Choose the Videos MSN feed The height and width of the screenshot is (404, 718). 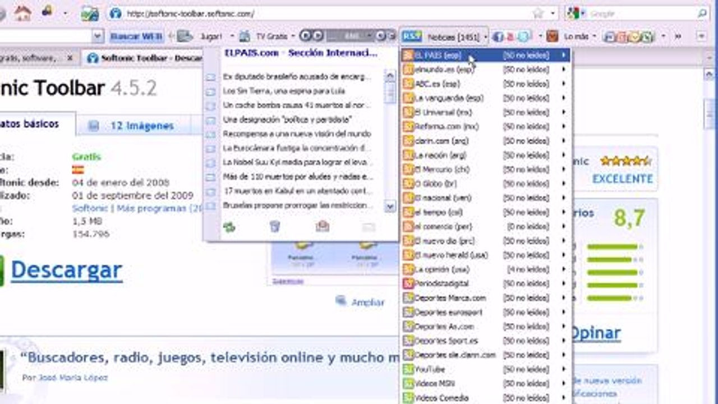(x=486, y=383)
